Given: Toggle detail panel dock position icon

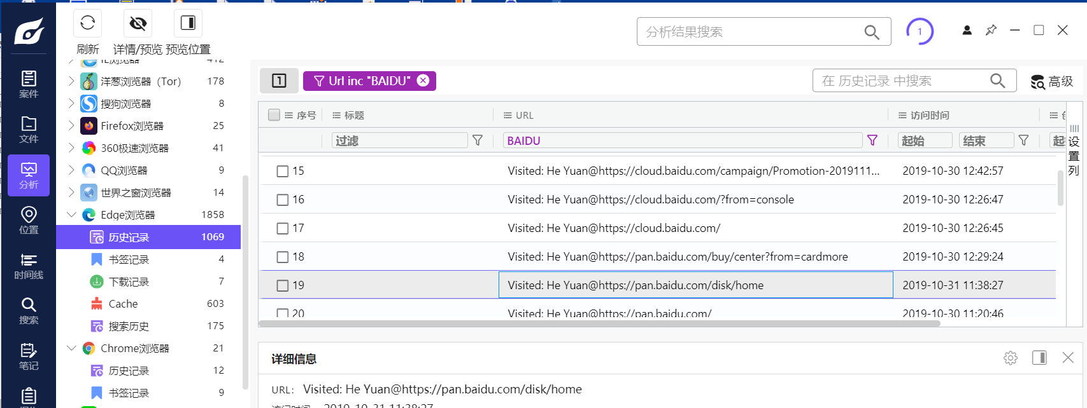Looking at the screenshot, I should click(1039, 358).
